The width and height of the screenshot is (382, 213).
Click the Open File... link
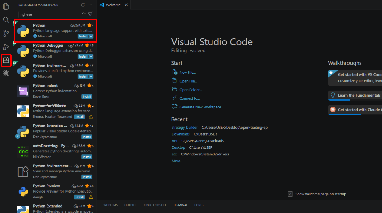click(x=189, y=81)
